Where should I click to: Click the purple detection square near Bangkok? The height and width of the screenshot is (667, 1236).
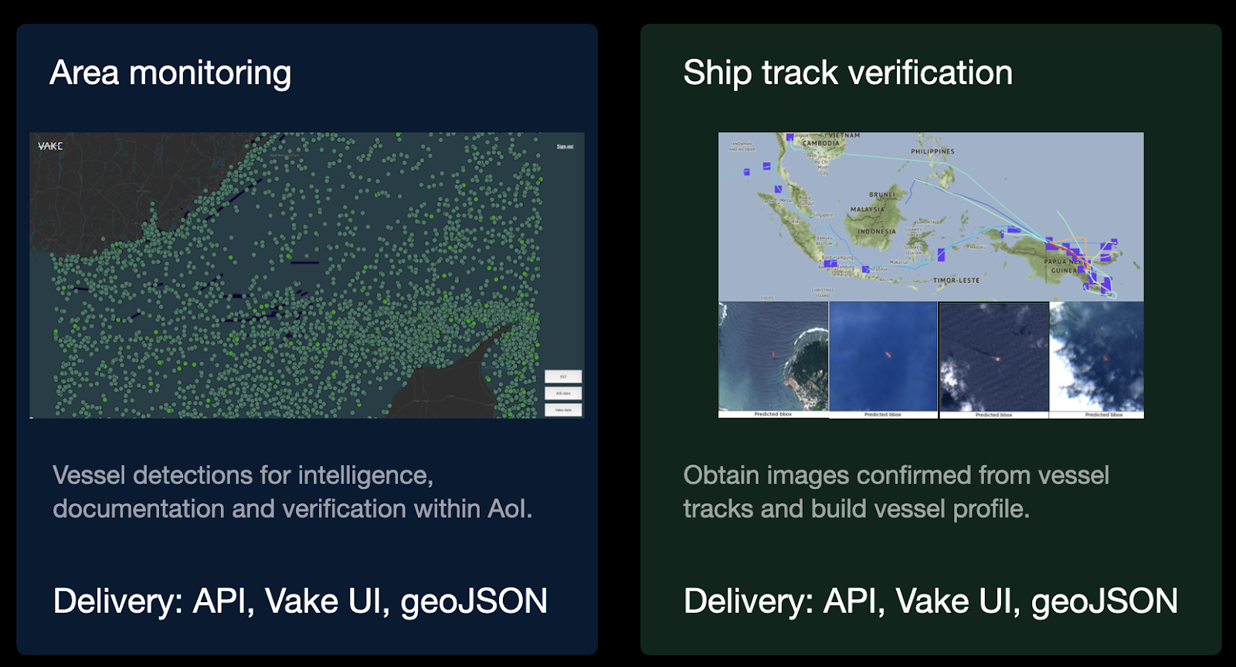(789, 137)
